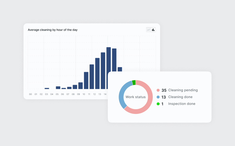This screenshot has height=146, width=235.
Task: Click the green Inspection done legend dot
Action: [158, 104]
